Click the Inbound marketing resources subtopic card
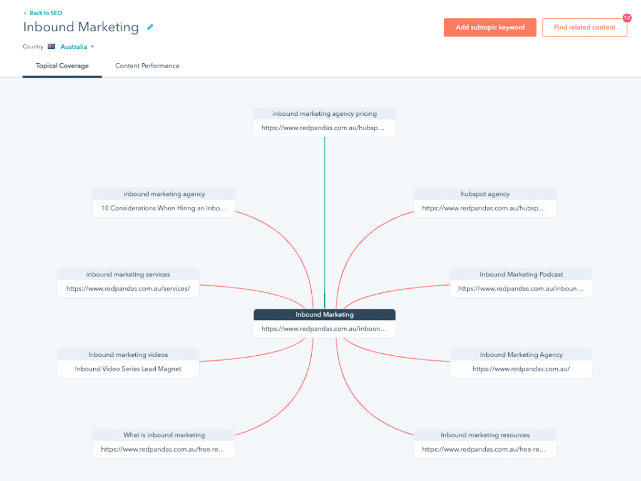The height and width of the screenshot is (481, 641). pyautogui.click(x=485, y=435)
